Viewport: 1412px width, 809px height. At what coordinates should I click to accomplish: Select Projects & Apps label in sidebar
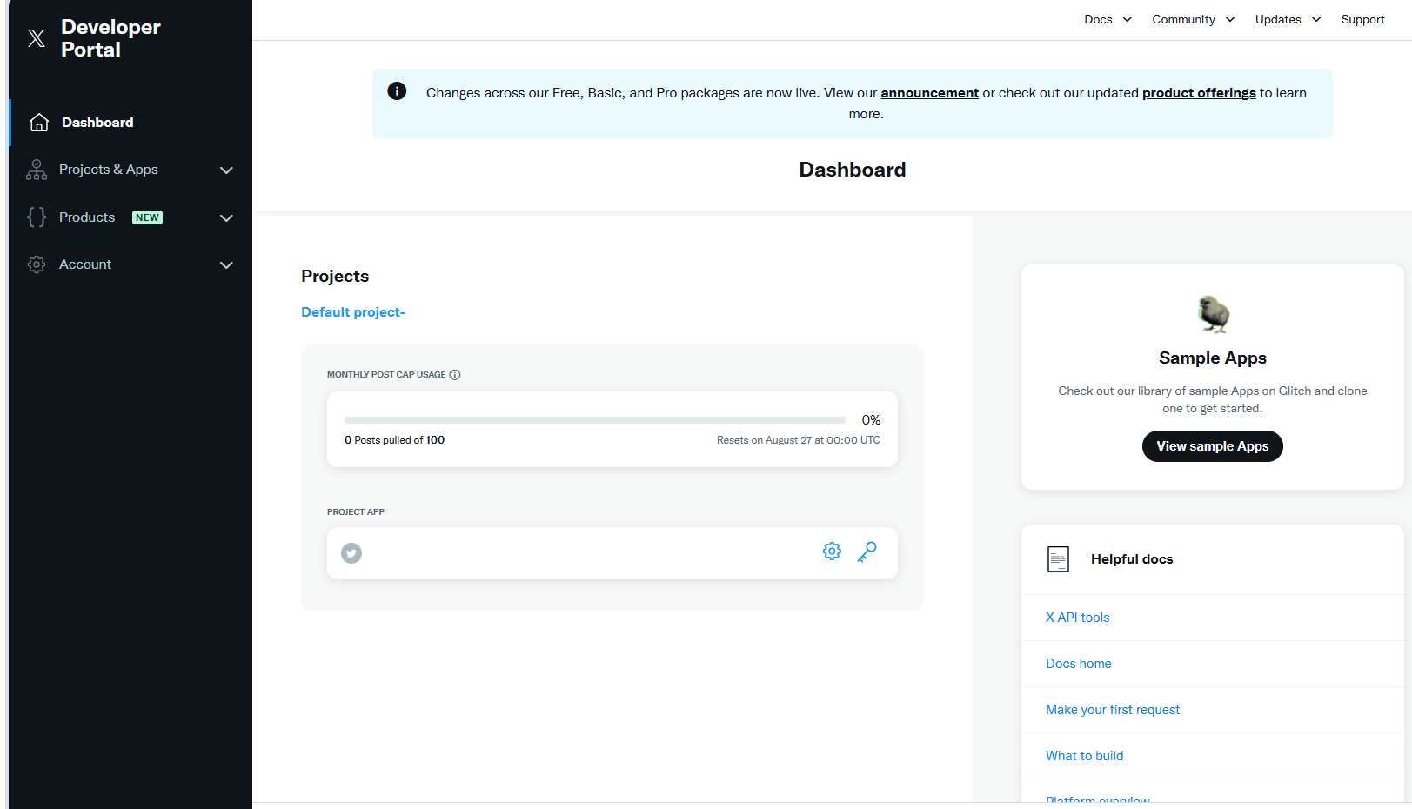click(109, 170)
